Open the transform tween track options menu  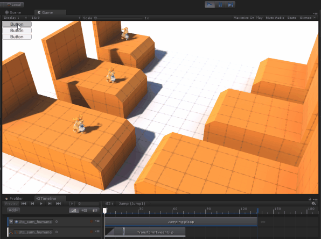tap(97, 231)
